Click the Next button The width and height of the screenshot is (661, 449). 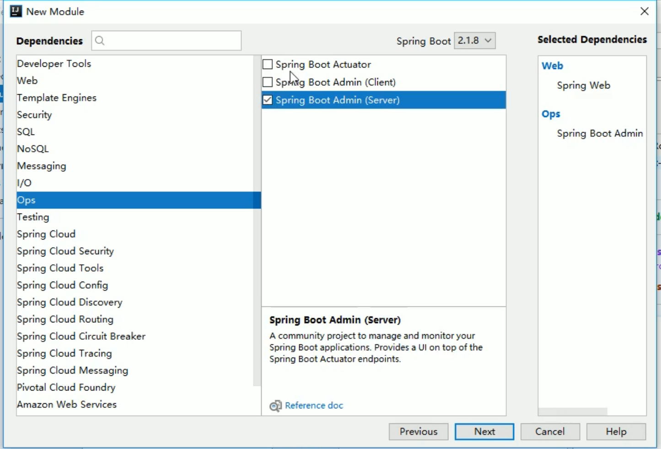[x=484, y=432]
